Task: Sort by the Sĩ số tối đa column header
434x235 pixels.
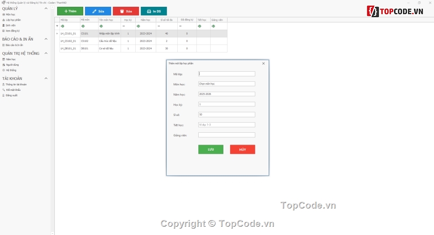Action: coord(167,20)
